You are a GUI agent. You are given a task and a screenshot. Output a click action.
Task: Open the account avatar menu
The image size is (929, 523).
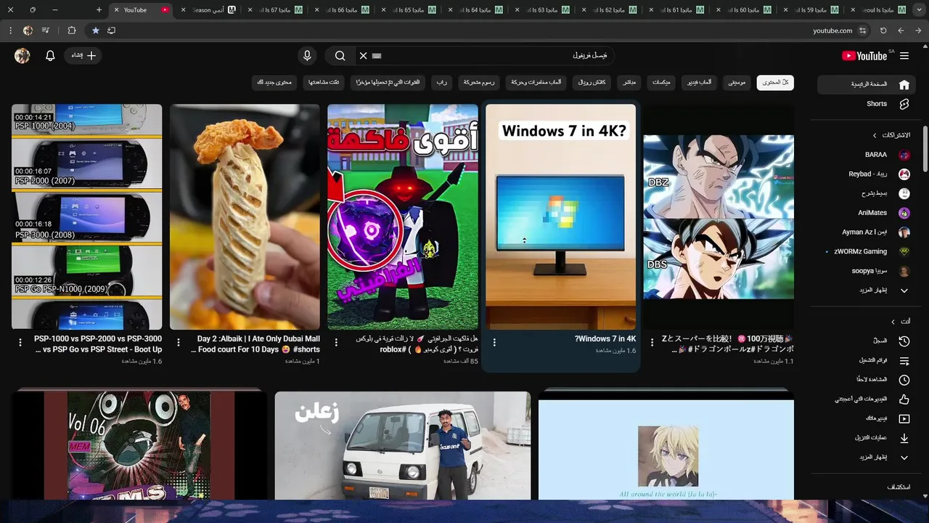(22, 56)
